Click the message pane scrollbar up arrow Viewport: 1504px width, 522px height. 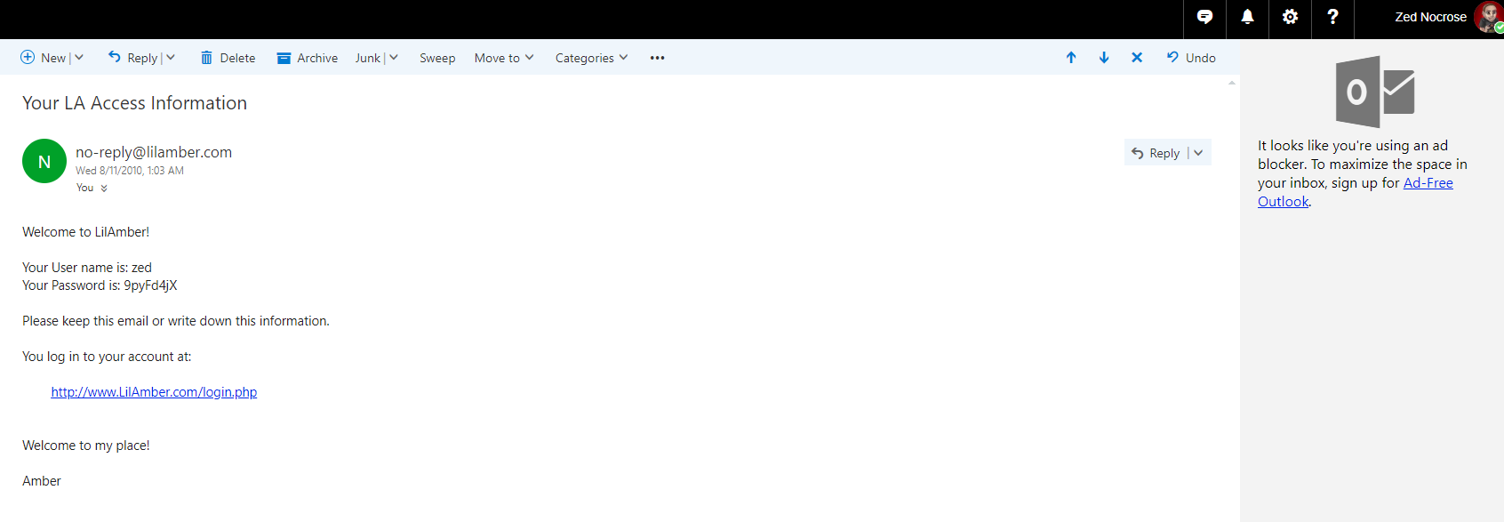[x=1232, y=83]
